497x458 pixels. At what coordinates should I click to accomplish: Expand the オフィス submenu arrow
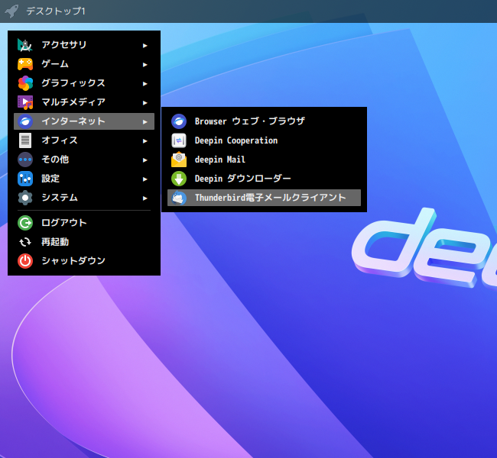coord(145,141)
